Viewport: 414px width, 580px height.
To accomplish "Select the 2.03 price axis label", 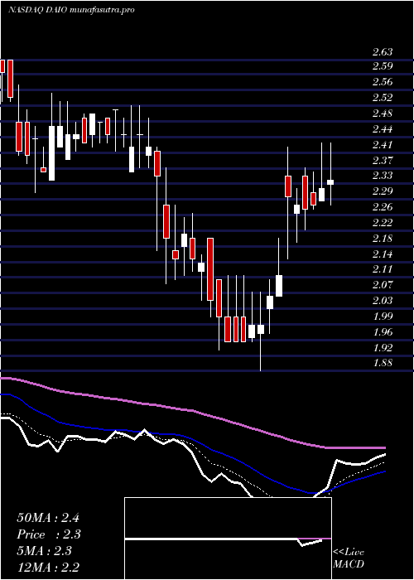I will tap(383, 300).
